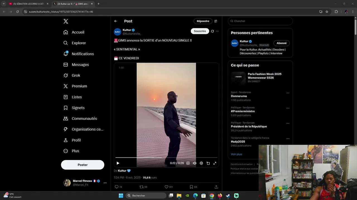Open options for #Premierministre trend
357x200 pixels.
(288, 108)
